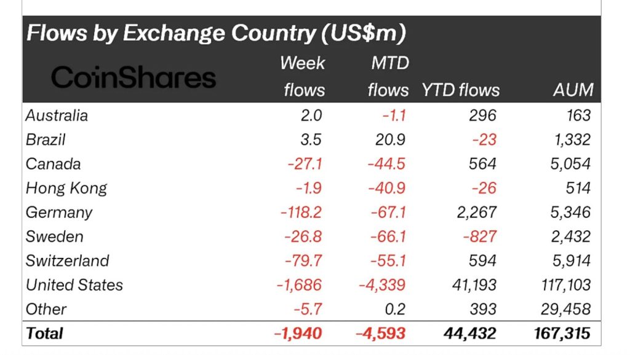The width and height of the screenshot is (630, 355).
Task: Click the Hong Kong row label
Action: pos(66,188)
